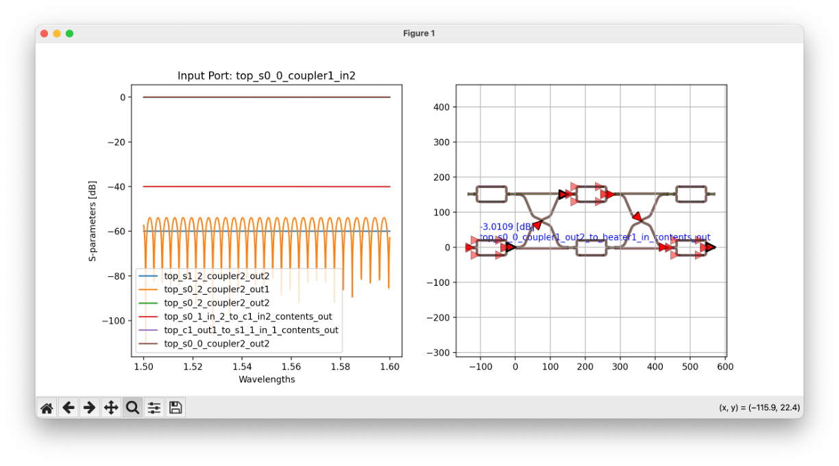This screenshot has width=839, height=466.
Task: Open the Configure subplots dialog
Action: pos(154,408)
